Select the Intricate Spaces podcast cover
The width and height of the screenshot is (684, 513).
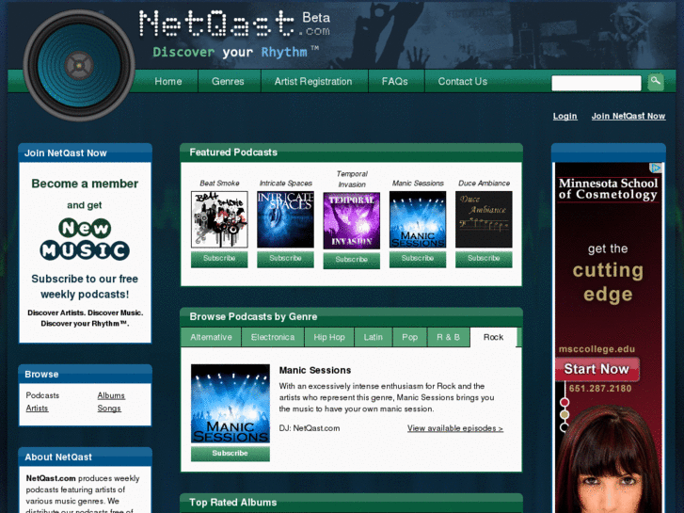tap(285, 219)
